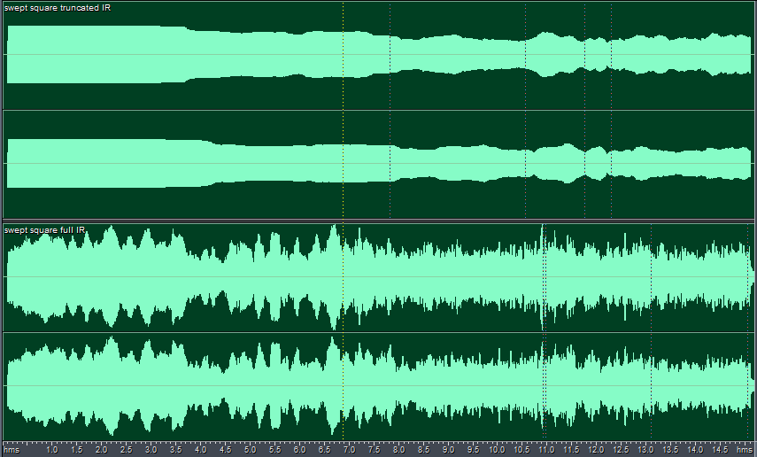The width and height of the screenshot is (757, 457).
Task: Click the 14.5 mark on the time ruler
Action: click(719, 450)
